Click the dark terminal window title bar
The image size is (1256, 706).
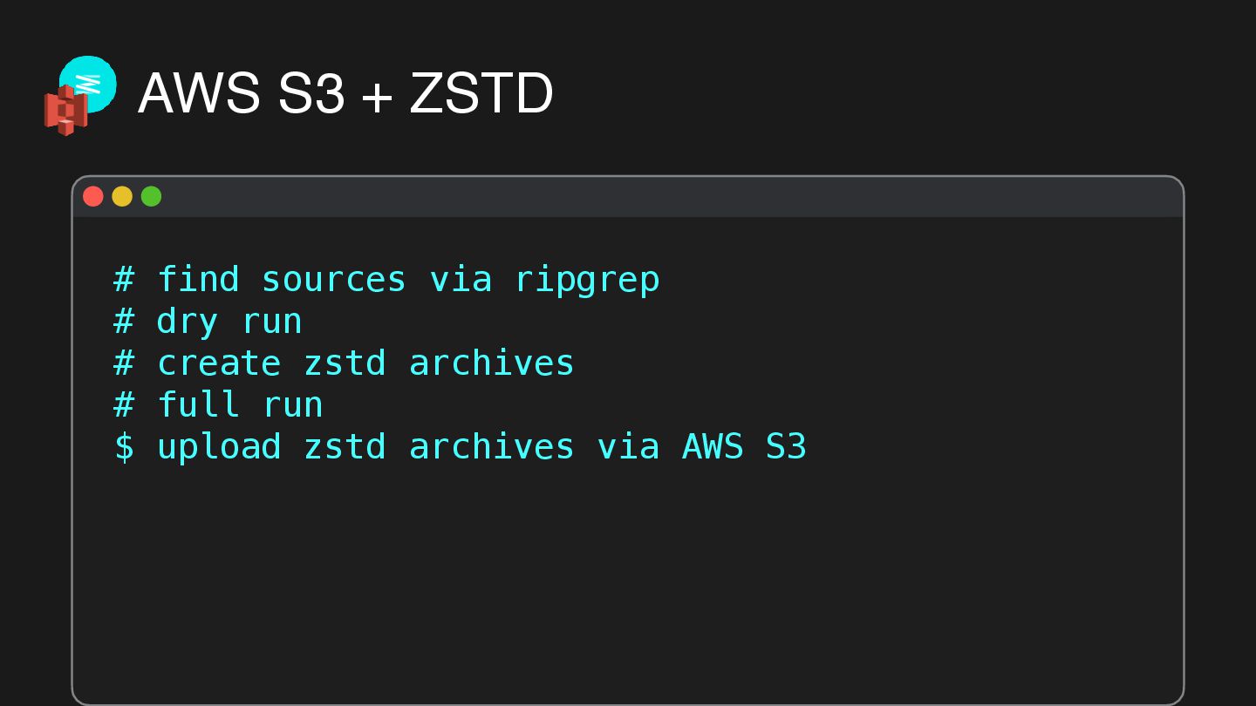click(628, 197)
